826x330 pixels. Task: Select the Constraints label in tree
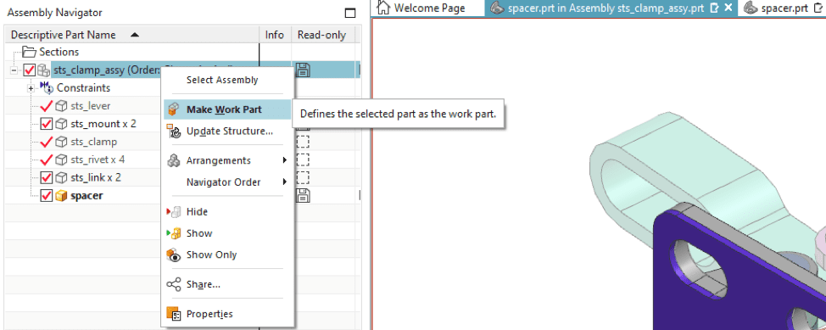pos(84,88)
